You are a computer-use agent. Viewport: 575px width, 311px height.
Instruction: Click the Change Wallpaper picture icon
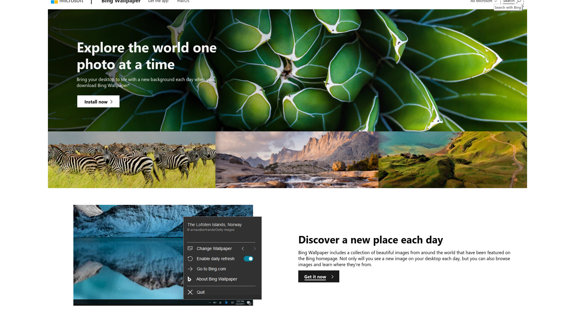tap(190, 249)
